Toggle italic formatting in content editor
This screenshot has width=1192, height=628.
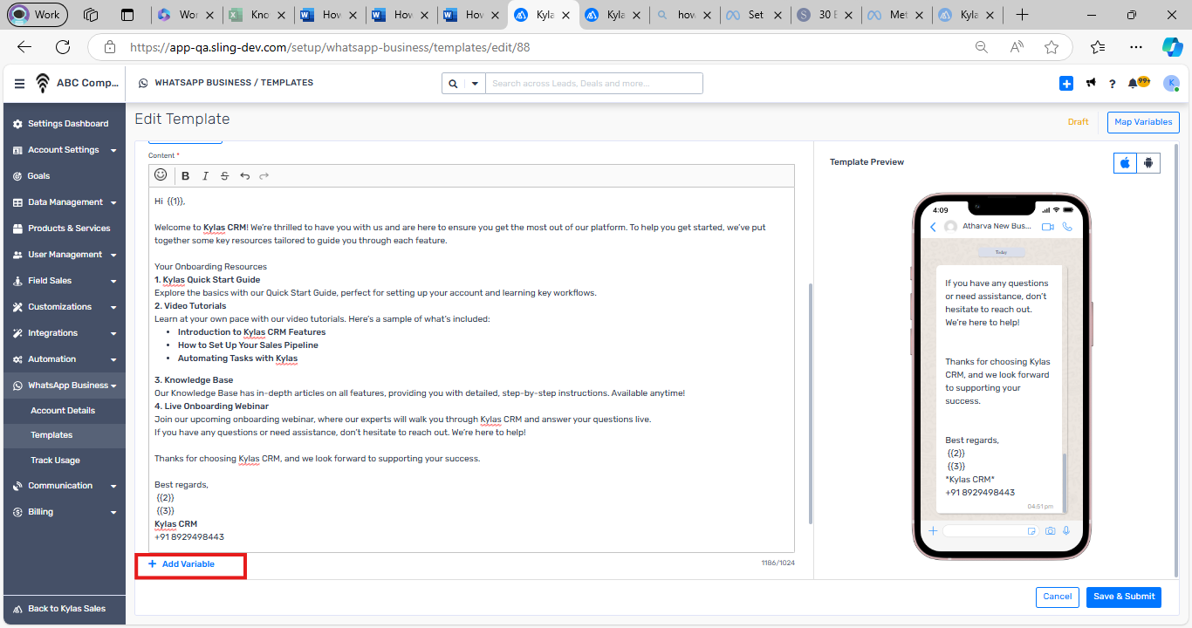click(205, 176)
